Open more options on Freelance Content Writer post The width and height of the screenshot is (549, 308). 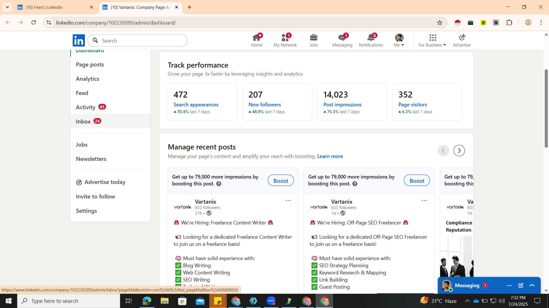point(288,201)
